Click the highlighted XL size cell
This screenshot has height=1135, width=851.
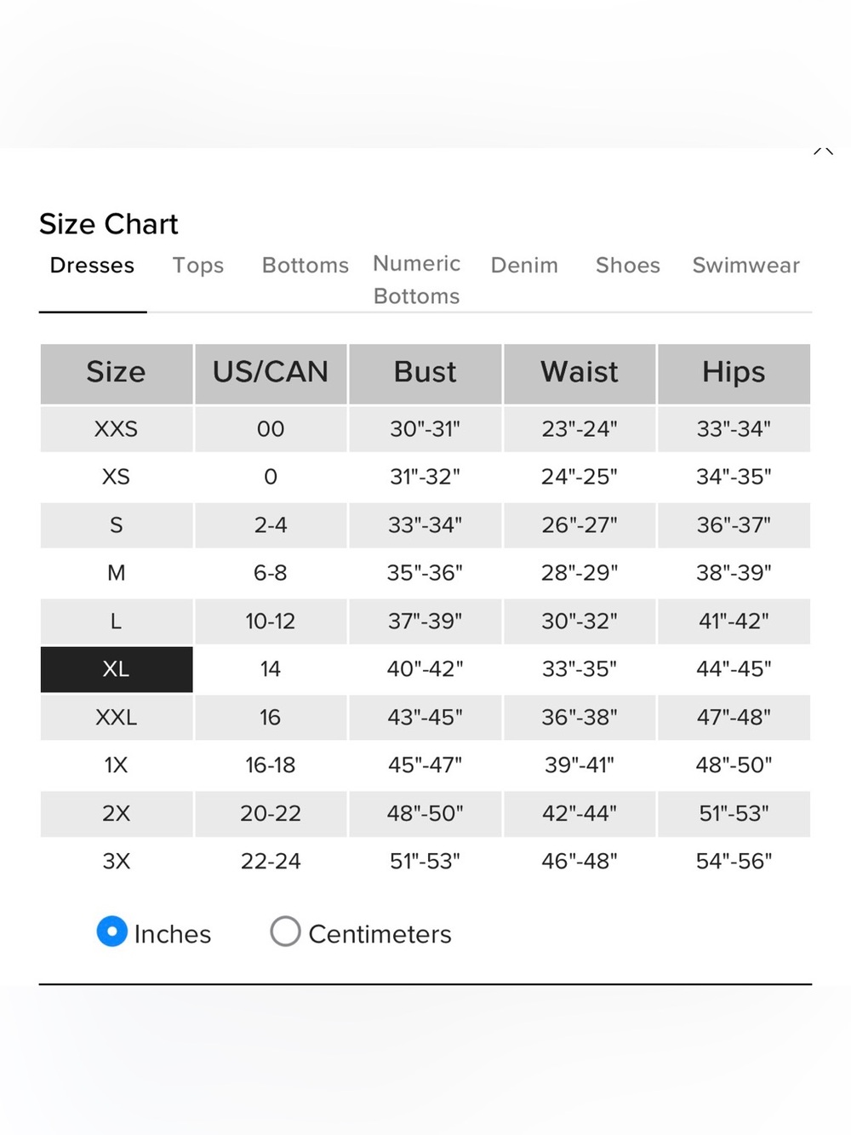[x=117, y=669]
